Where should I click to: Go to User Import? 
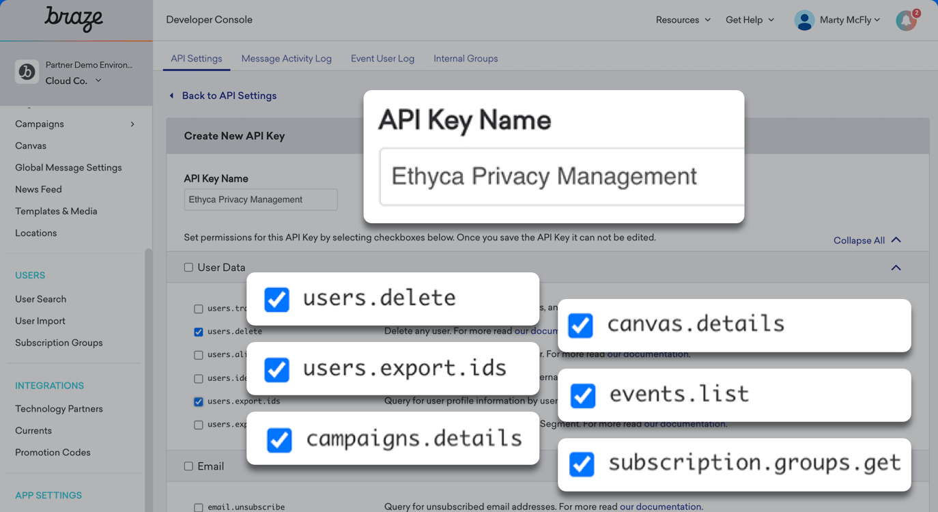[40, 321]
